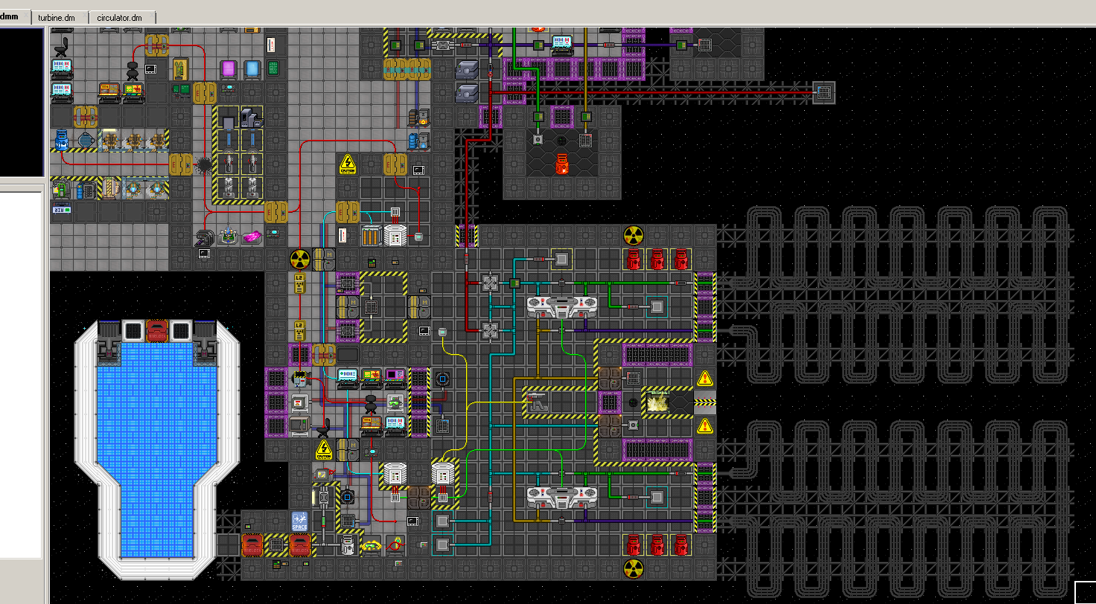Click the lower yellow L2 sign
Screen dimensions: 1096x604
299,331
